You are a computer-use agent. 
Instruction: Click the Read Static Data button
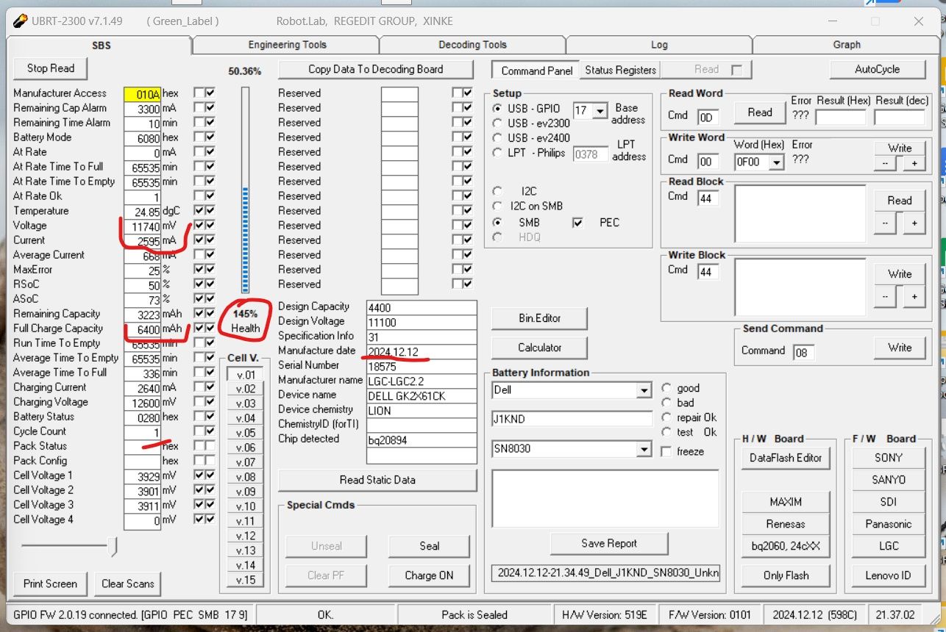tap(377, 480)
